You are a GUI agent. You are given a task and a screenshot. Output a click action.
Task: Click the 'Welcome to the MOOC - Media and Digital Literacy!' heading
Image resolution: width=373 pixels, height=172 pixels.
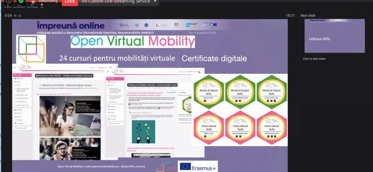pos(64,76)
